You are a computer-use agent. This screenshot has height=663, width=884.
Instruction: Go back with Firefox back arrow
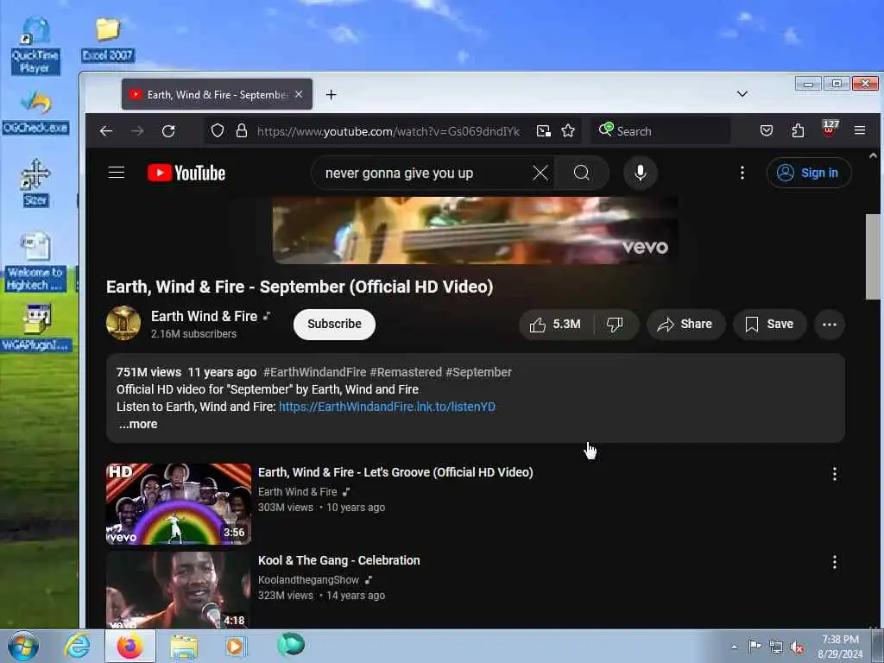[x=106, y=131]
